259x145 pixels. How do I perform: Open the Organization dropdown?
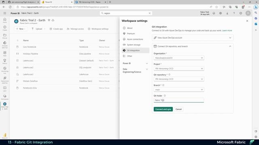[x=179, y=58]
